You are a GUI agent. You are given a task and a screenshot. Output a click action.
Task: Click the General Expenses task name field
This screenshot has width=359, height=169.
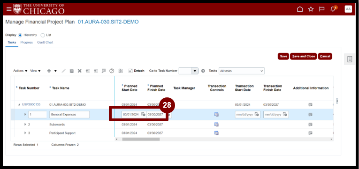(69, 114)
